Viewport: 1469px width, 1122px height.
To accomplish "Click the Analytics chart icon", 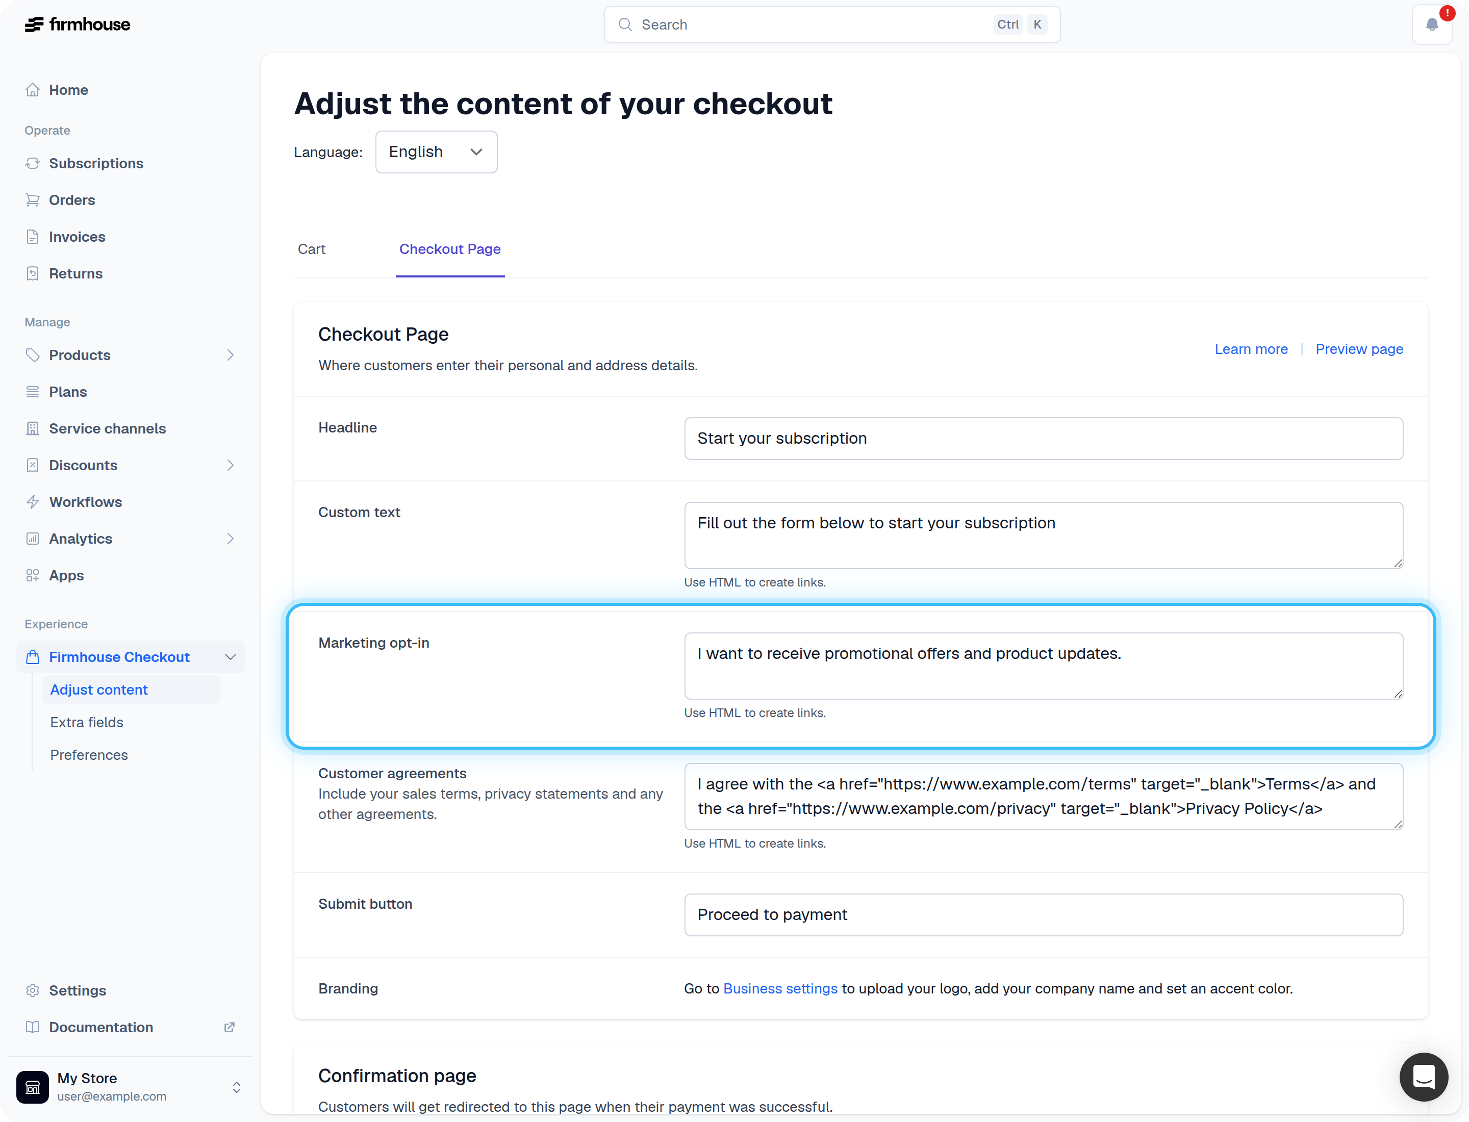I will (32, 538).
